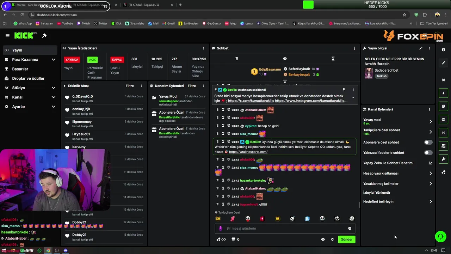Click the wrench icon in the right sidebar

coord(443,159)
